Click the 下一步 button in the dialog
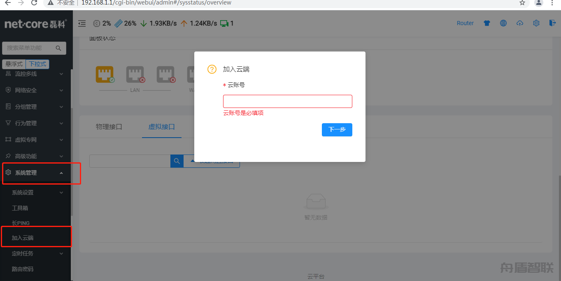 [337, 130]
